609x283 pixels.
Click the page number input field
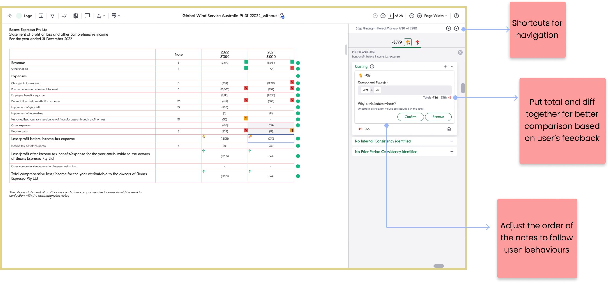click(390, 16)
